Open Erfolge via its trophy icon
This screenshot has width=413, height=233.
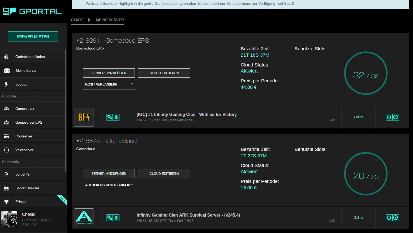coord(6,202)
